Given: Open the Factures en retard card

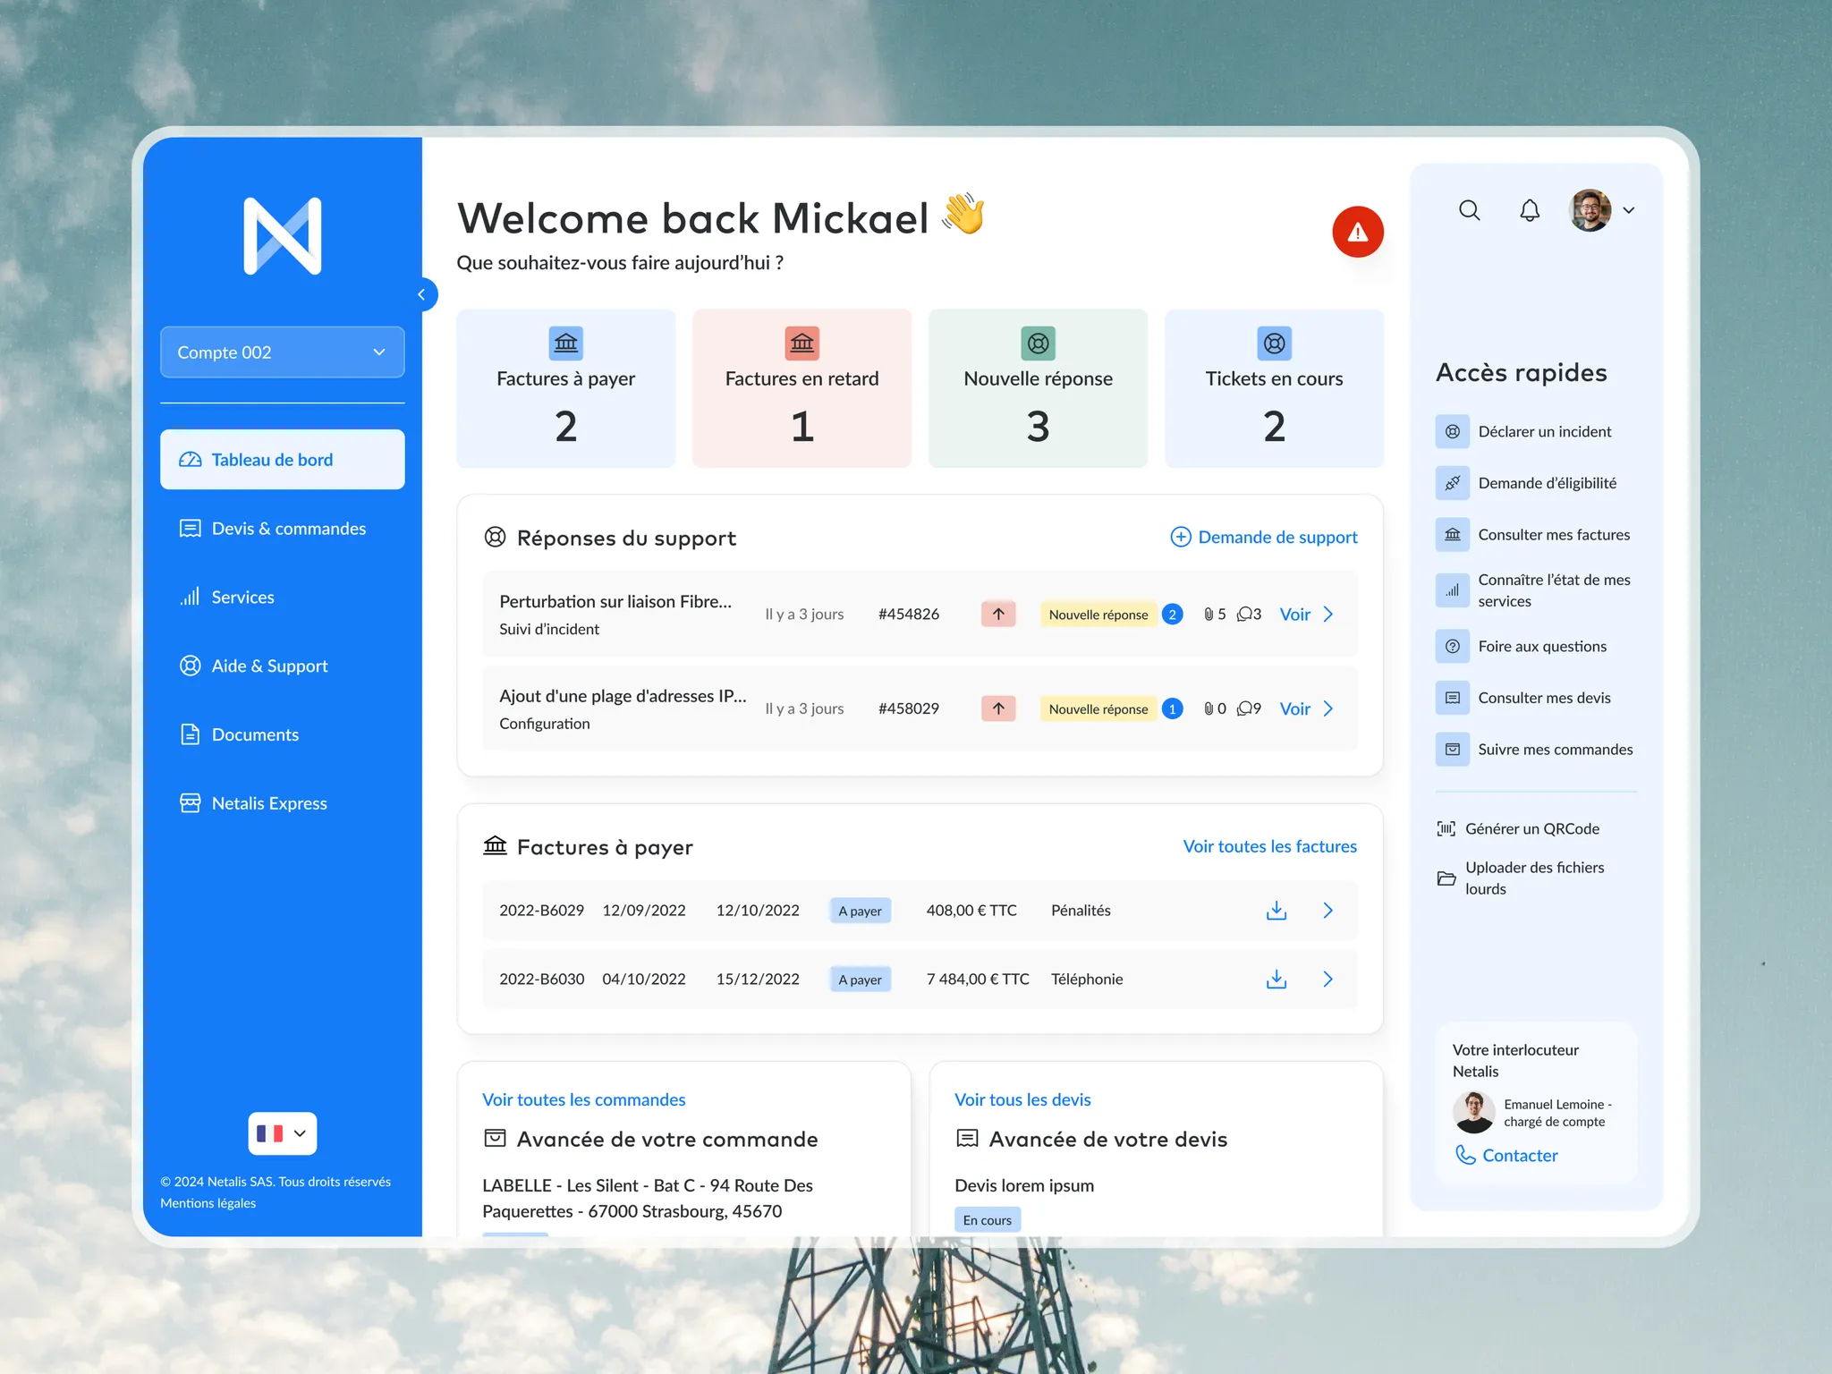Looking at the screenshot, I should point(802,388).
